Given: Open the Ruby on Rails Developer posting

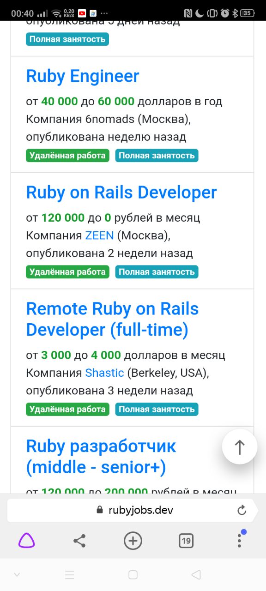Looking at the screenshot, I should point(121,193).
